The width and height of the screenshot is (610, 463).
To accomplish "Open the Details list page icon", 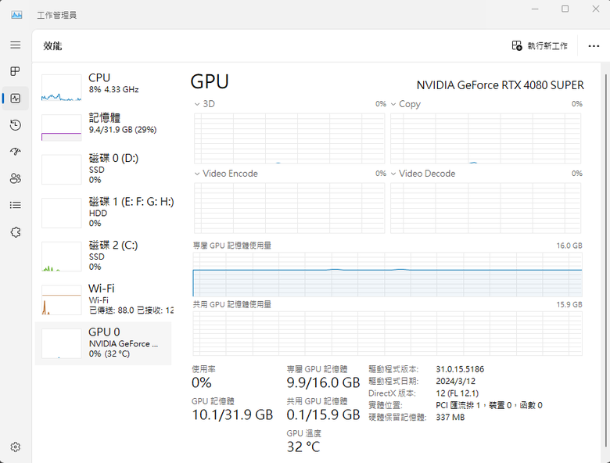I will [15, 205].
